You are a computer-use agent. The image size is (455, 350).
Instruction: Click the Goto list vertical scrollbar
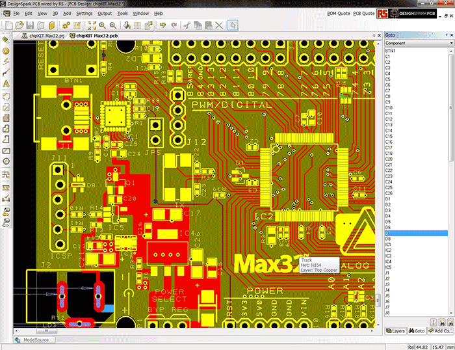pyautogui.click(x=451, y=182)
